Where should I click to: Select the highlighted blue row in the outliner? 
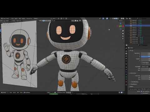pos(137,26)
